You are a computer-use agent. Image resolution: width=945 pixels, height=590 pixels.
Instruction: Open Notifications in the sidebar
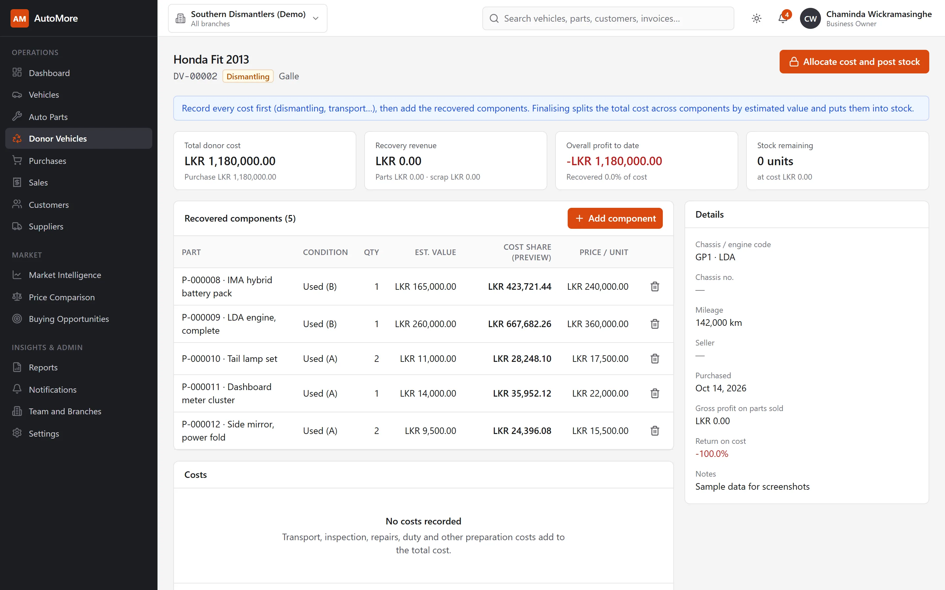click(x=78, y=389)
